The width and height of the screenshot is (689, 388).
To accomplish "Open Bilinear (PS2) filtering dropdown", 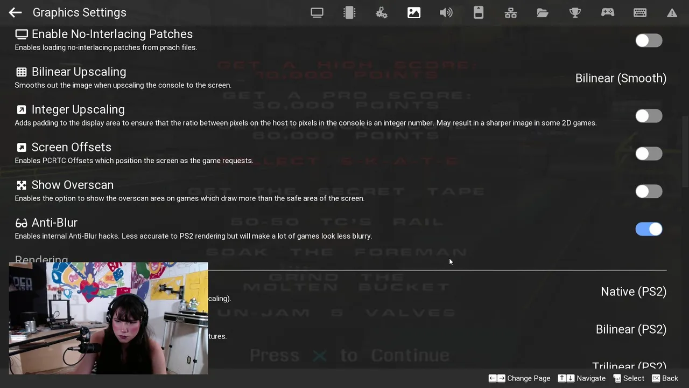I will (631, 329).
